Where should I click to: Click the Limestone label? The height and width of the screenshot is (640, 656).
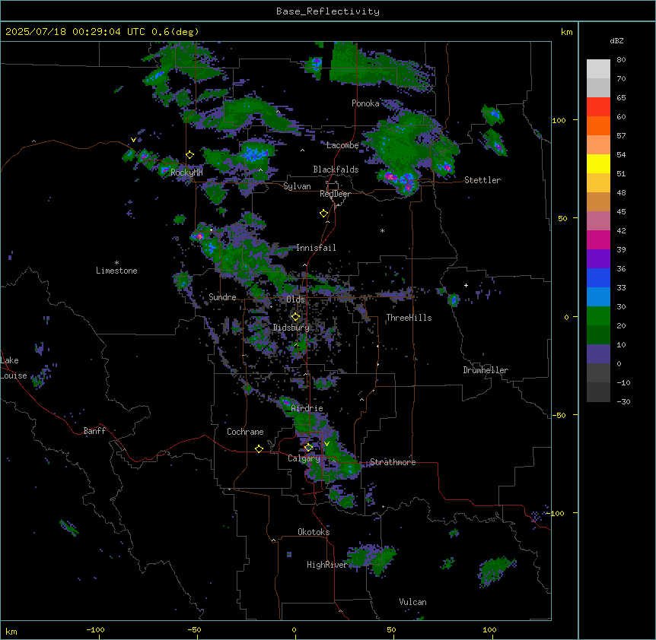point(116,271)
